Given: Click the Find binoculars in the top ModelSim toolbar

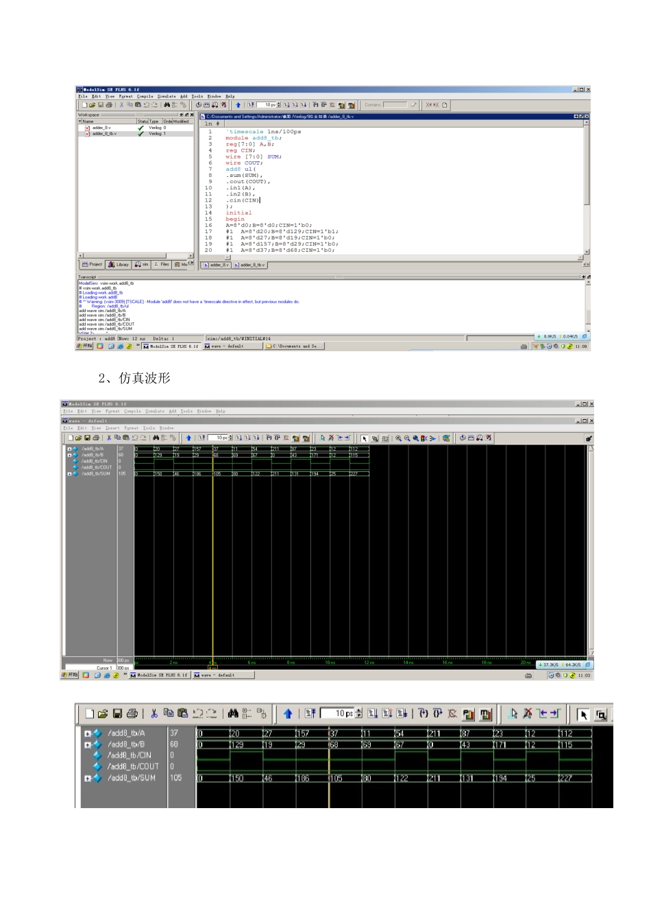Looking at the screenshot, I should pyautogui.click(x=167, y=105).
